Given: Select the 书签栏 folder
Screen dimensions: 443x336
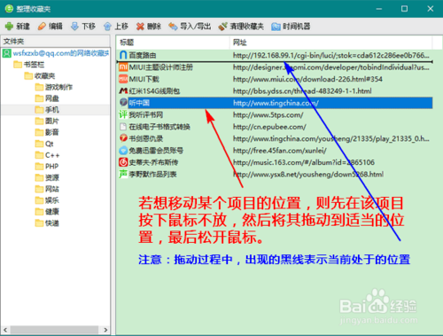Looking at the screenshot, I should (29, 65).
